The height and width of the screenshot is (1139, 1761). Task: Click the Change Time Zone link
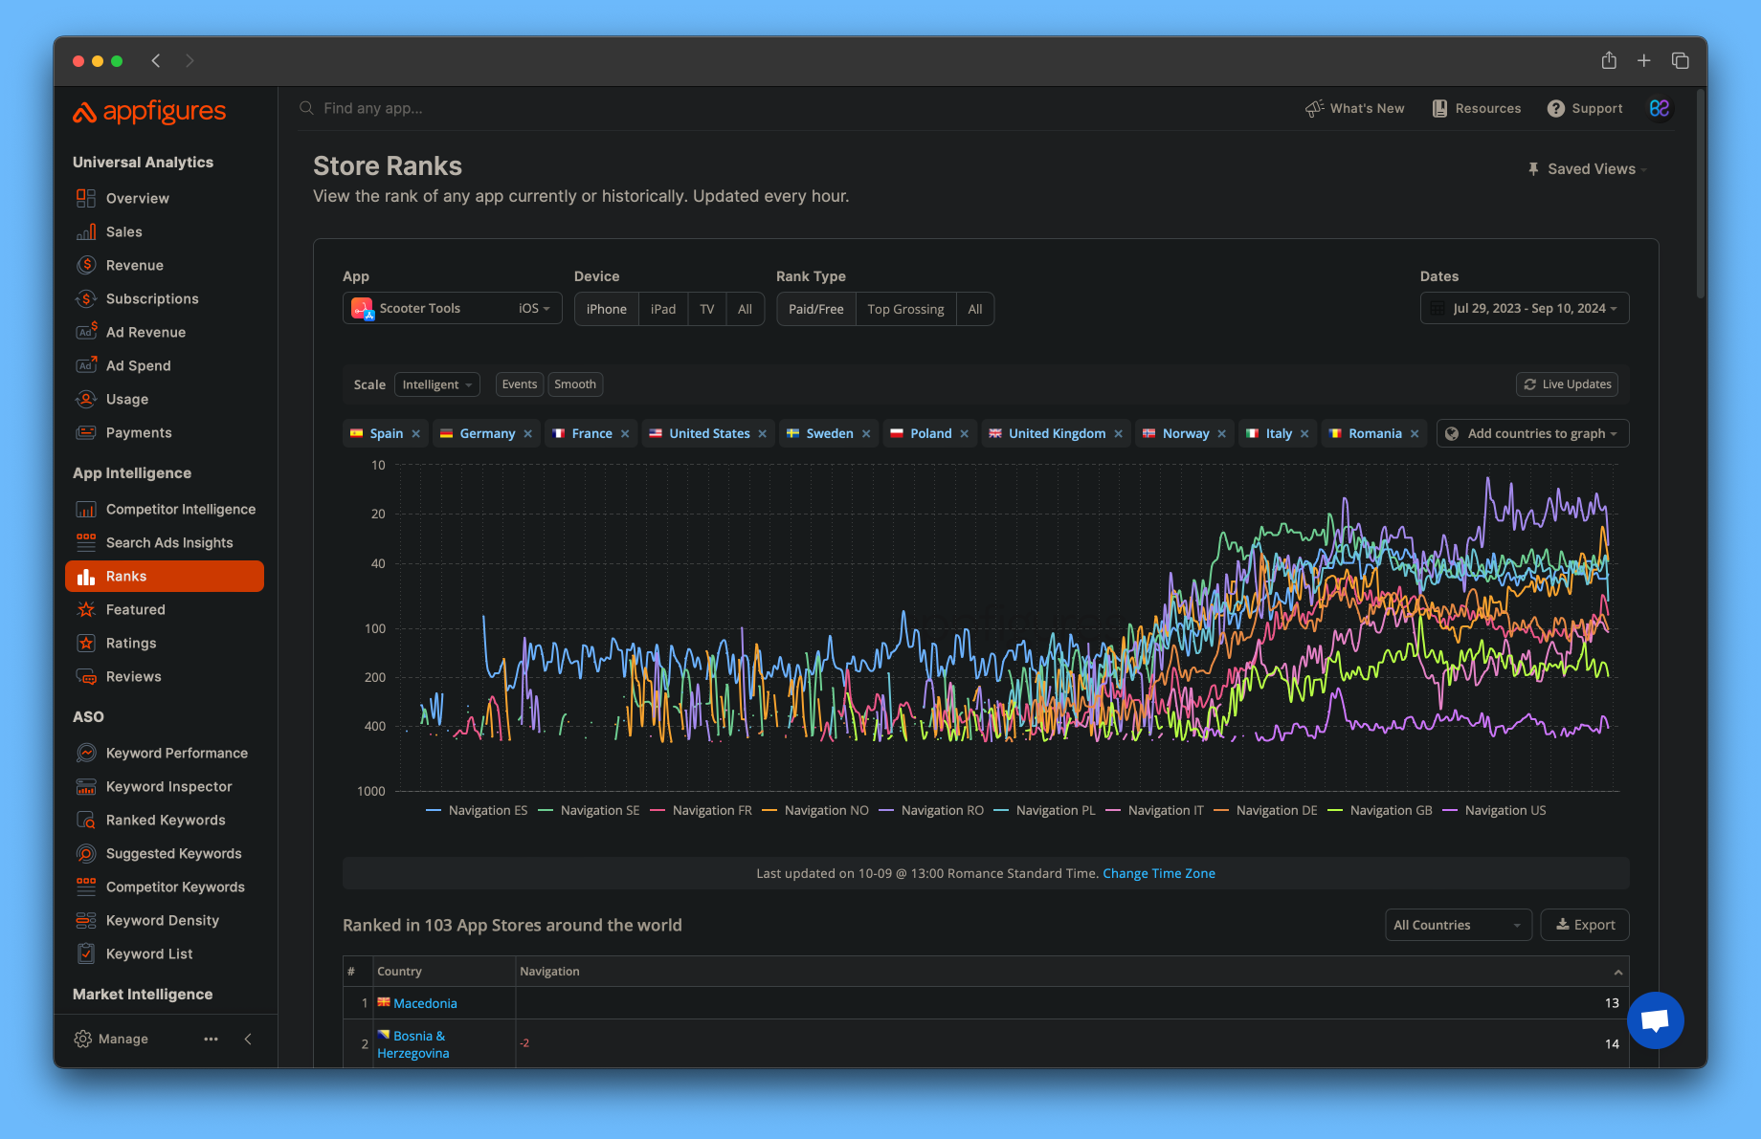(1158, 873)
